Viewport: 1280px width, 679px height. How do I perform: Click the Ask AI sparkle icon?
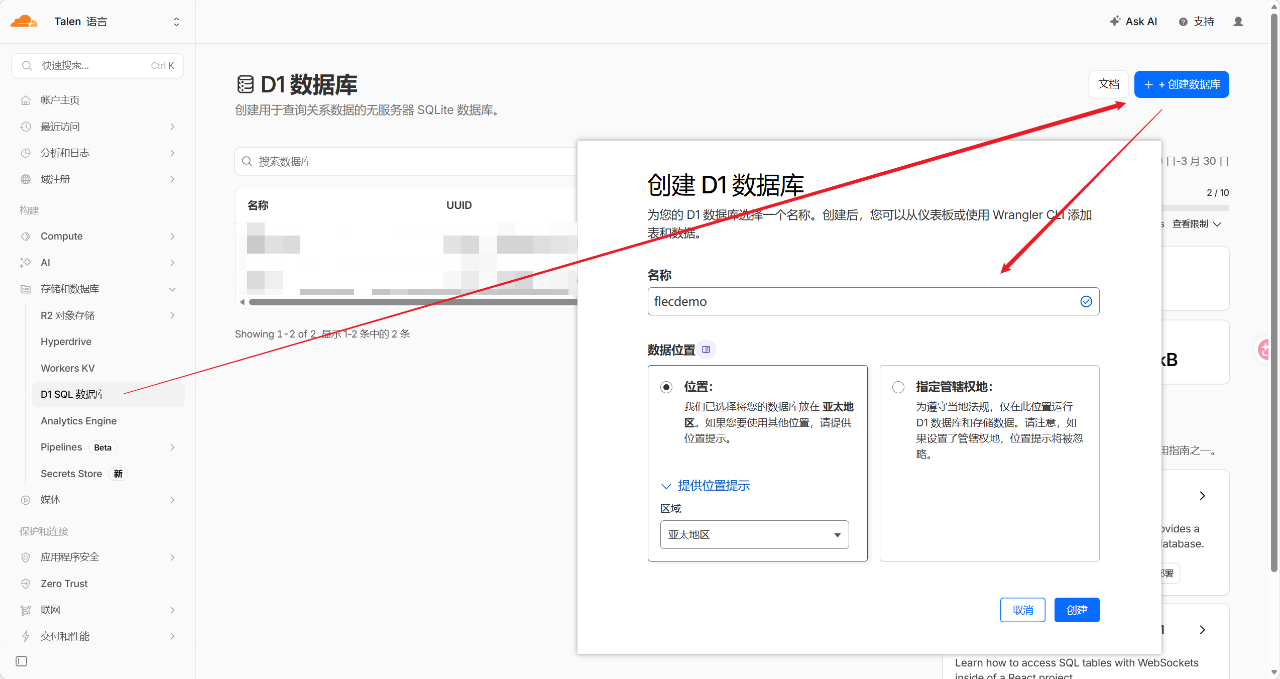click(1115, 21)
